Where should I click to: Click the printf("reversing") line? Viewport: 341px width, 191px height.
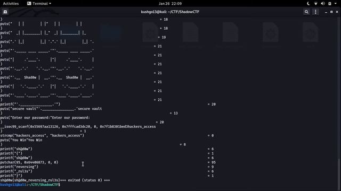coord(19,167)
